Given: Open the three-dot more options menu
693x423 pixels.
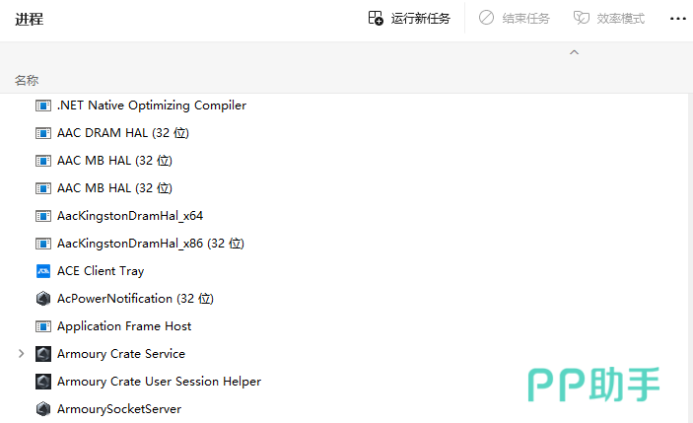Looking at the screenshot, I should coord(678,19).
